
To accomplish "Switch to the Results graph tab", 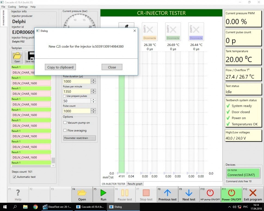I will click(x=135, y=184).
